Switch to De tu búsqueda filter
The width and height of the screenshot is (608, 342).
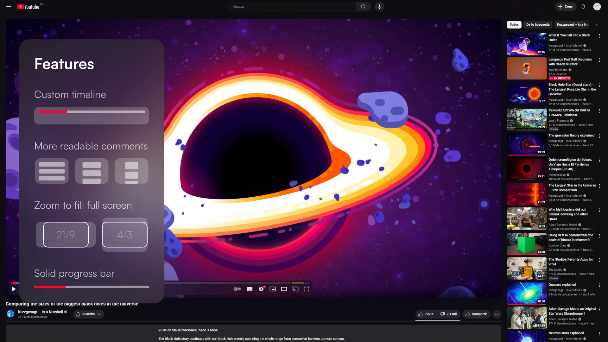tap(538, 24)
